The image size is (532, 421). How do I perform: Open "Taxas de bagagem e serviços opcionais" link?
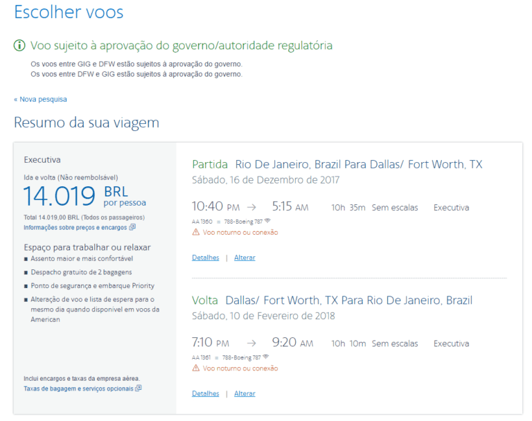coord(78,388)
